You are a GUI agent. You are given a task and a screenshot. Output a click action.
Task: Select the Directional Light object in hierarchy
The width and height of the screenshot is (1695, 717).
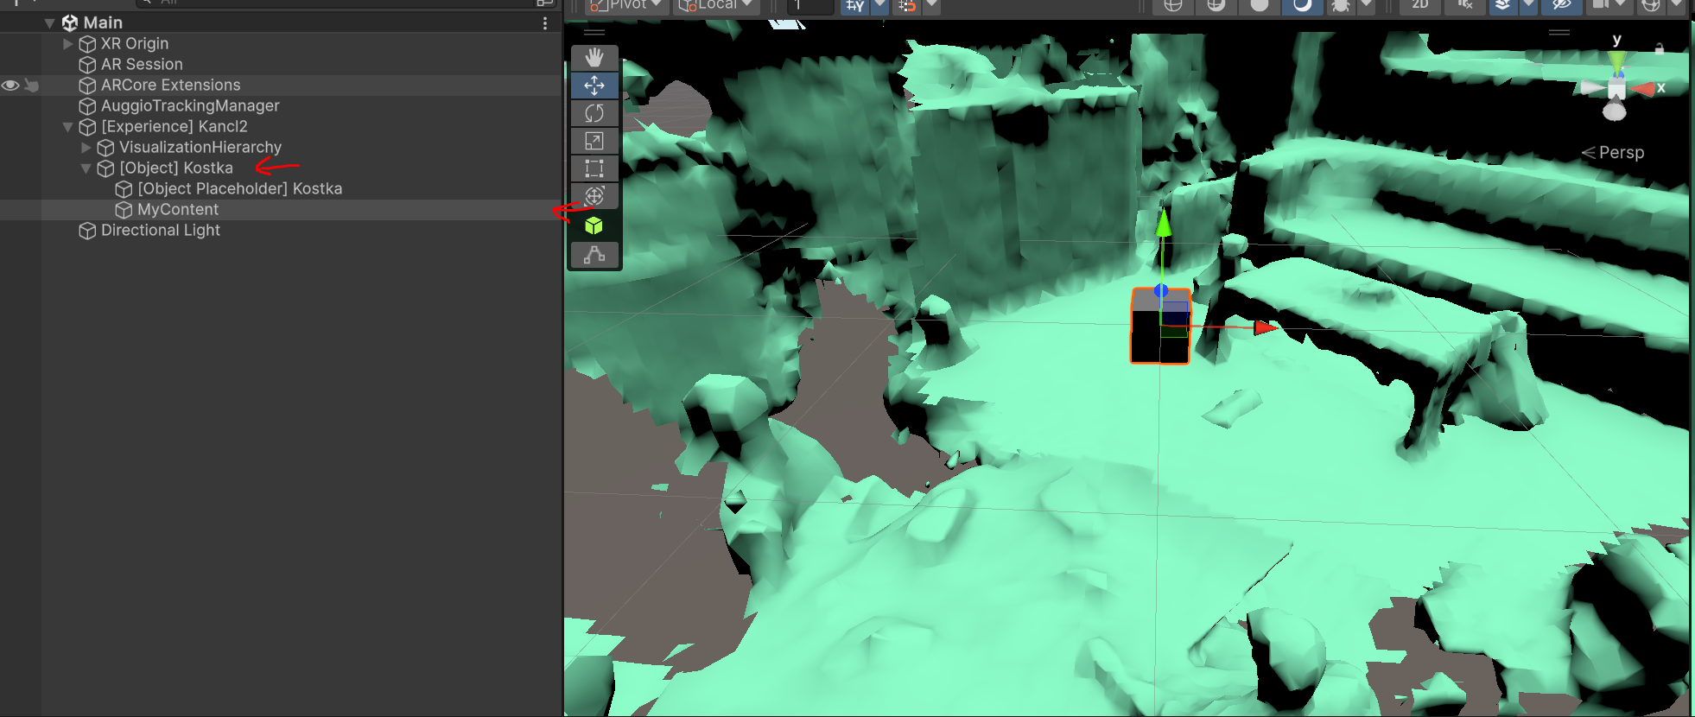click(x=160, y=231)
